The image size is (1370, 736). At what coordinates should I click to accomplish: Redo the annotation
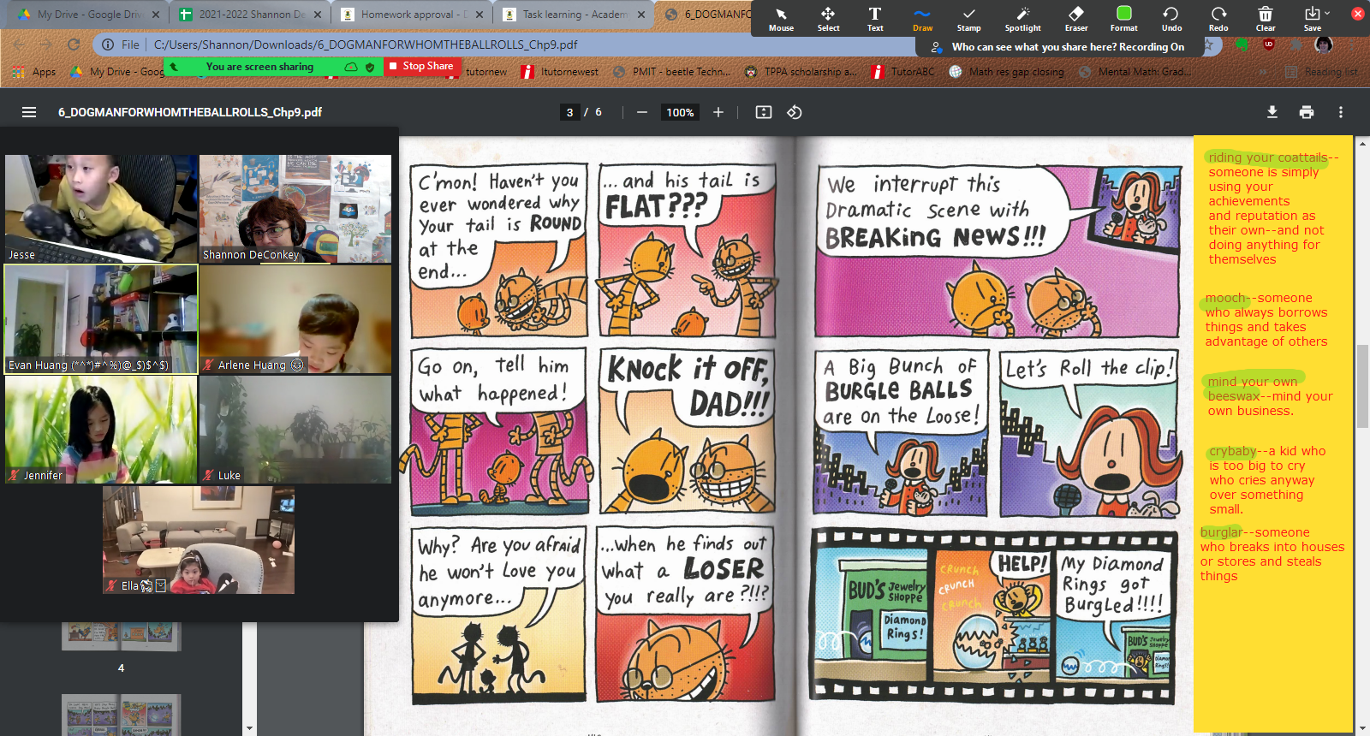click(1218, 19)
